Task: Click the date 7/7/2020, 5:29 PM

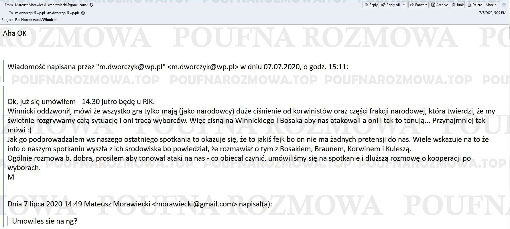Action: 493,13
